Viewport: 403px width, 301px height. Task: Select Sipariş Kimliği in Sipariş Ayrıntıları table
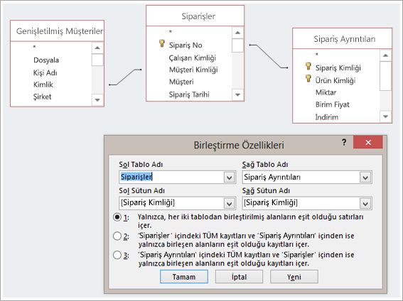[x=338, y=67]
